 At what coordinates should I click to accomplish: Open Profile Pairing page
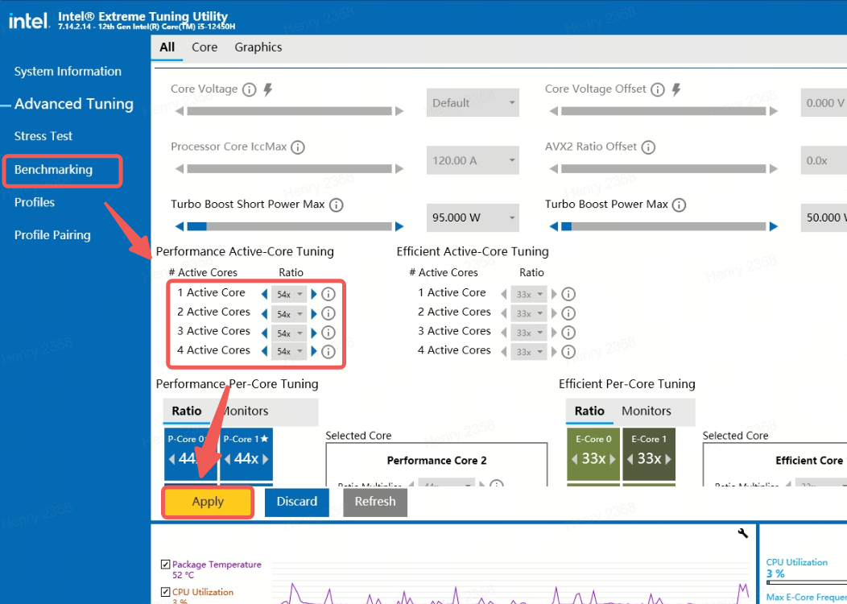(x=52, y=235)
